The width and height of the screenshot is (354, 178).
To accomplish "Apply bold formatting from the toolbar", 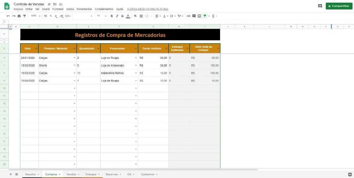I will coord(111,16).
